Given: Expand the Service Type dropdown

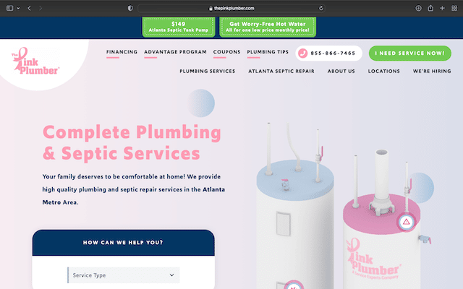Looking at the screenshot, I should point(124,275).
